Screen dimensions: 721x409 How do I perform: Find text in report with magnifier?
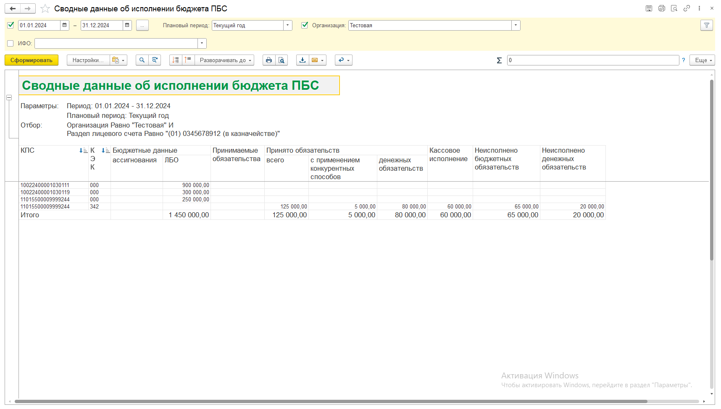pyautogui.click(x=142, y=60)
